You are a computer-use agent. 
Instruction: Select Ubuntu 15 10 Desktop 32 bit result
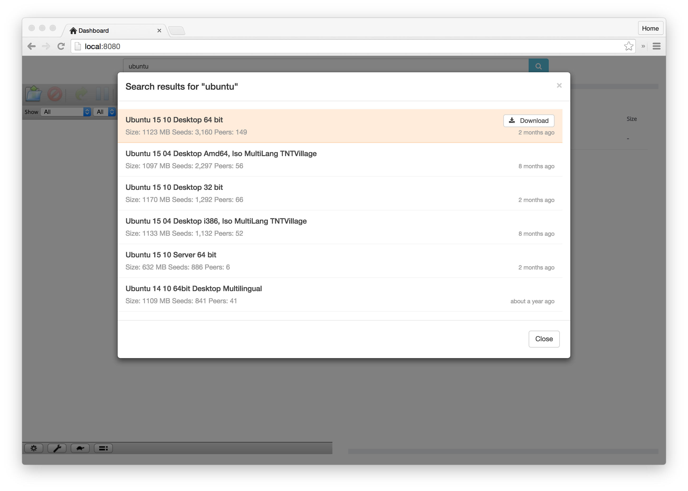(x=174, y=187)
